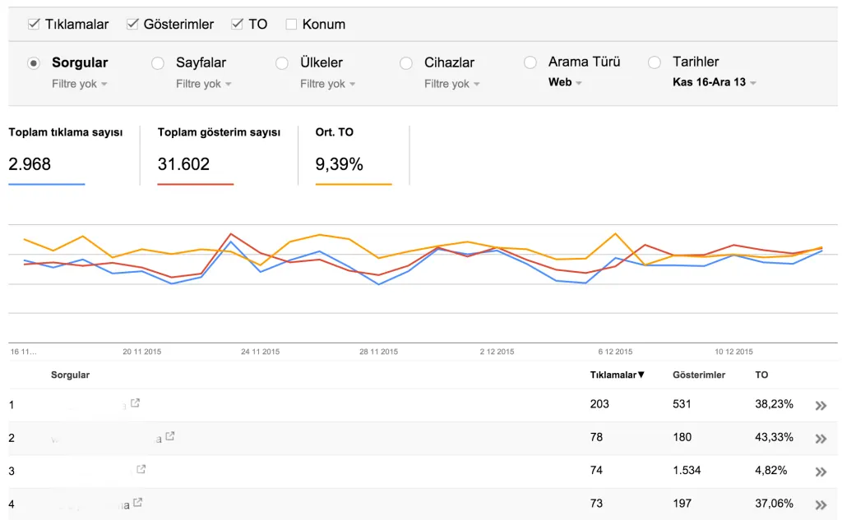
Task: Expand details arrows for the 78 clicks row
Action: [x=821, y=439]
